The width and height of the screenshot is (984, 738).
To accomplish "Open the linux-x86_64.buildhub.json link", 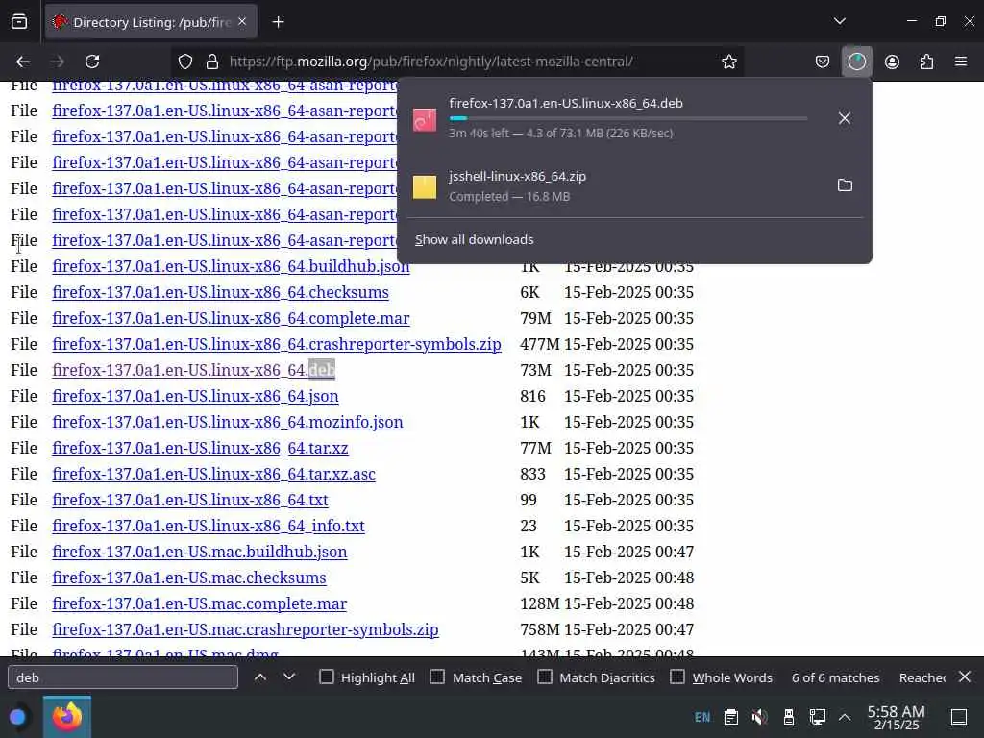I will coord(231,267).
